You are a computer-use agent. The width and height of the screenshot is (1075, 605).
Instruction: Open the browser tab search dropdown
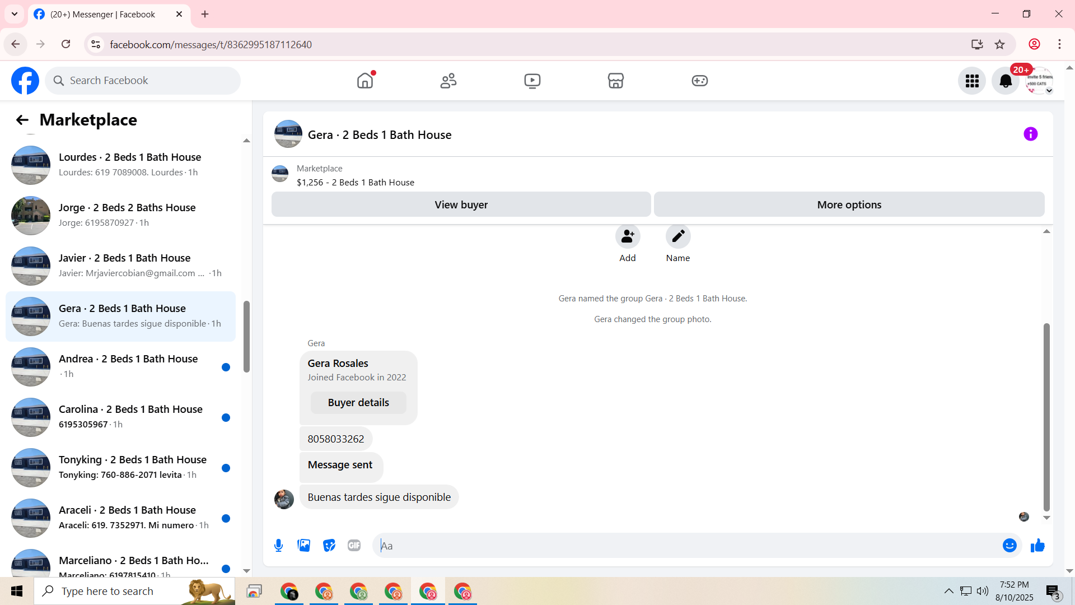[15, 14]
